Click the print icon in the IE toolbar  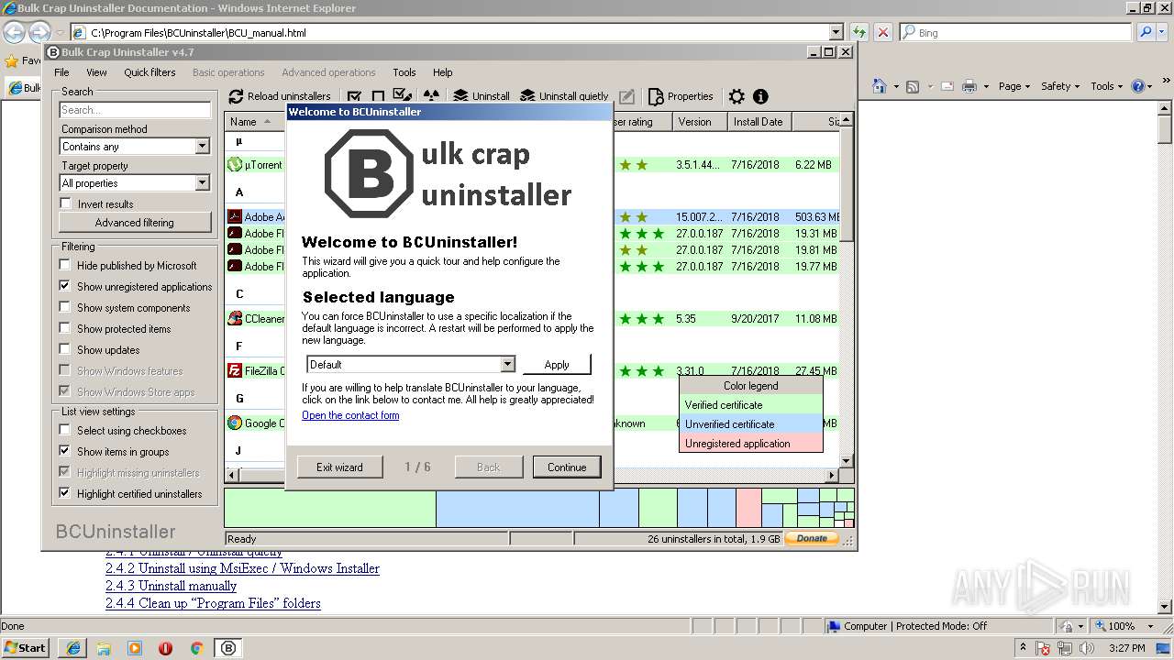click(969, 86)
